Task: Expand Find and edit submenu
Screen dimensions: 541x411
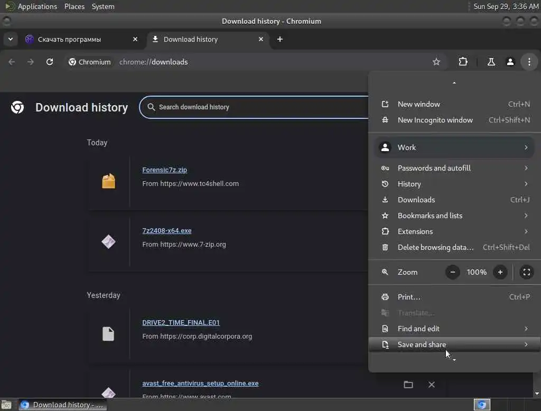Action: 455,329
